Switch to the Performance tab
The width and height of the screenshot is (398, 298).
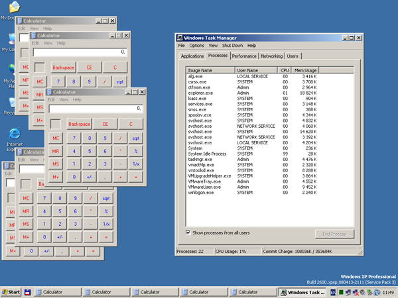click(x=244, y=56)
